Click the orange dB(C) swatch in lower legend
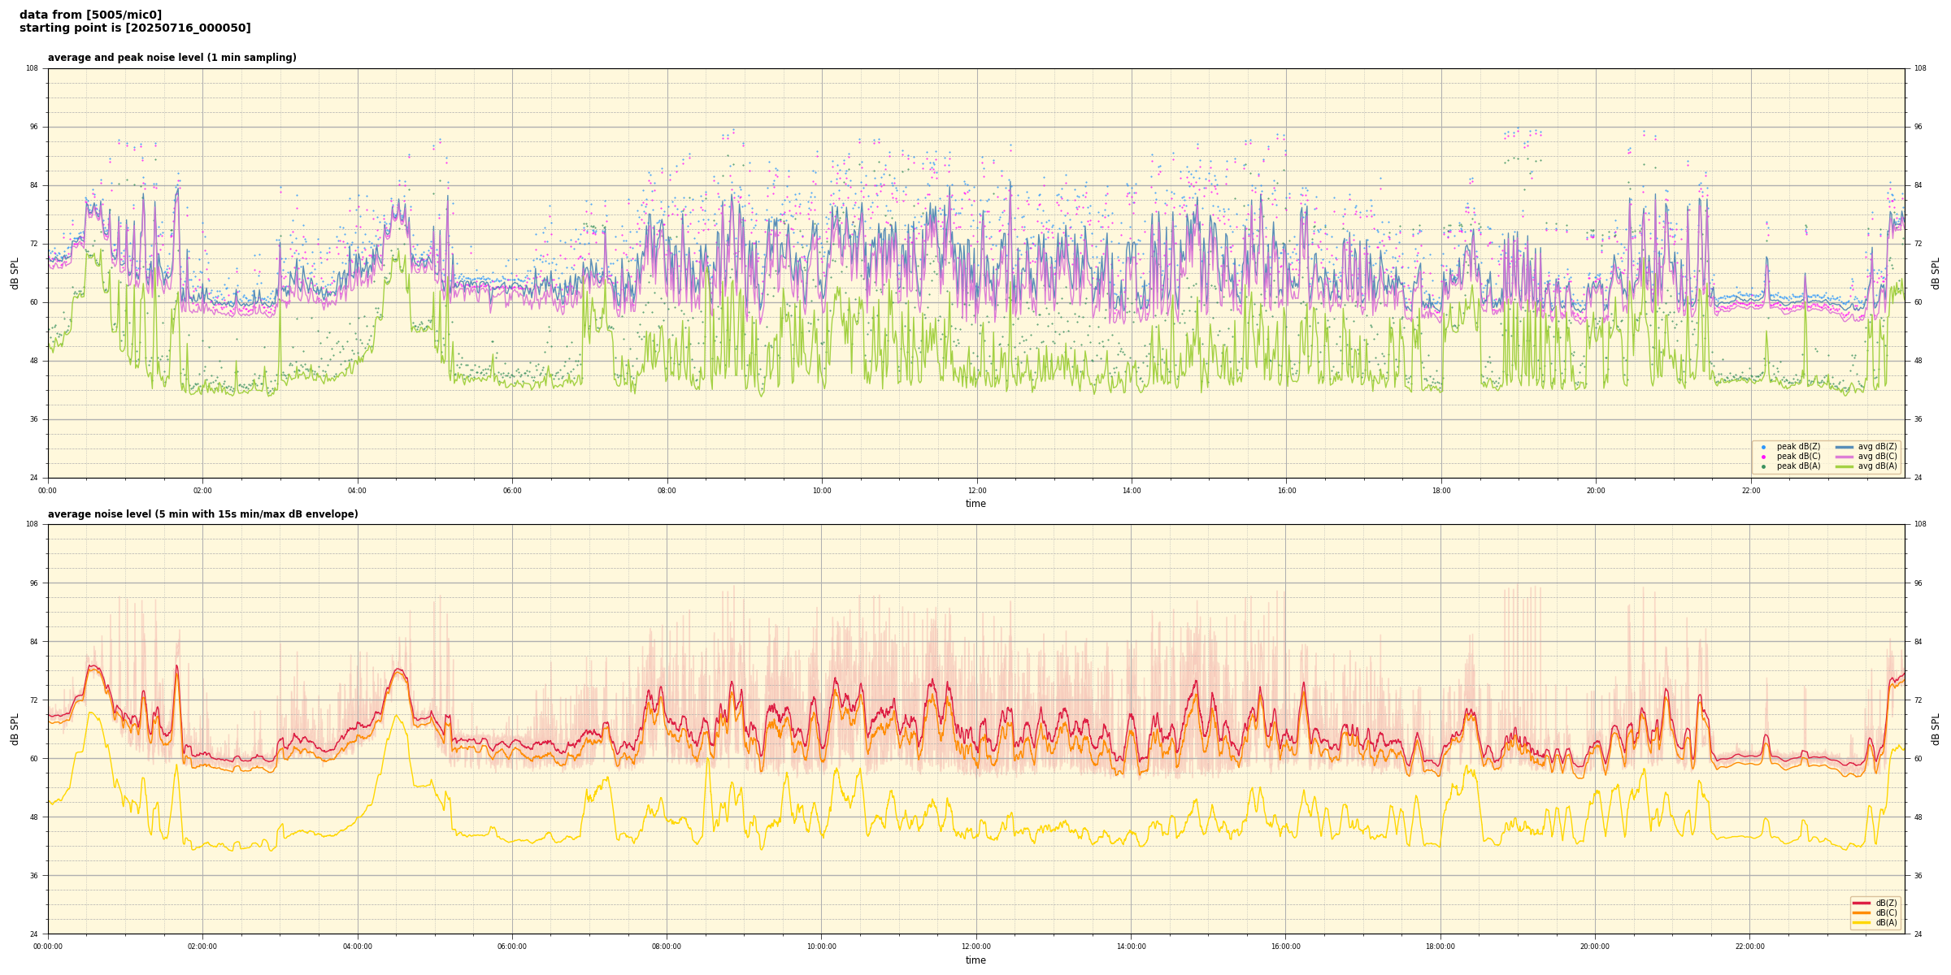 [x=1861, y=912]
